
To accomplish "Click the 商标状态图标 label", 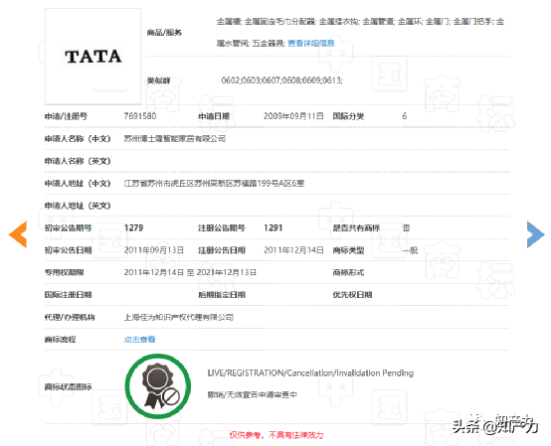I will [68, 386].
